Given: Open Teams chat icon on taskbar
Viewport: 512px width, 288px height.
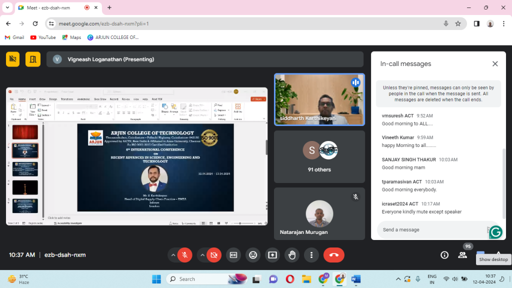Looking at the screenshot, I should click(273, 279).
